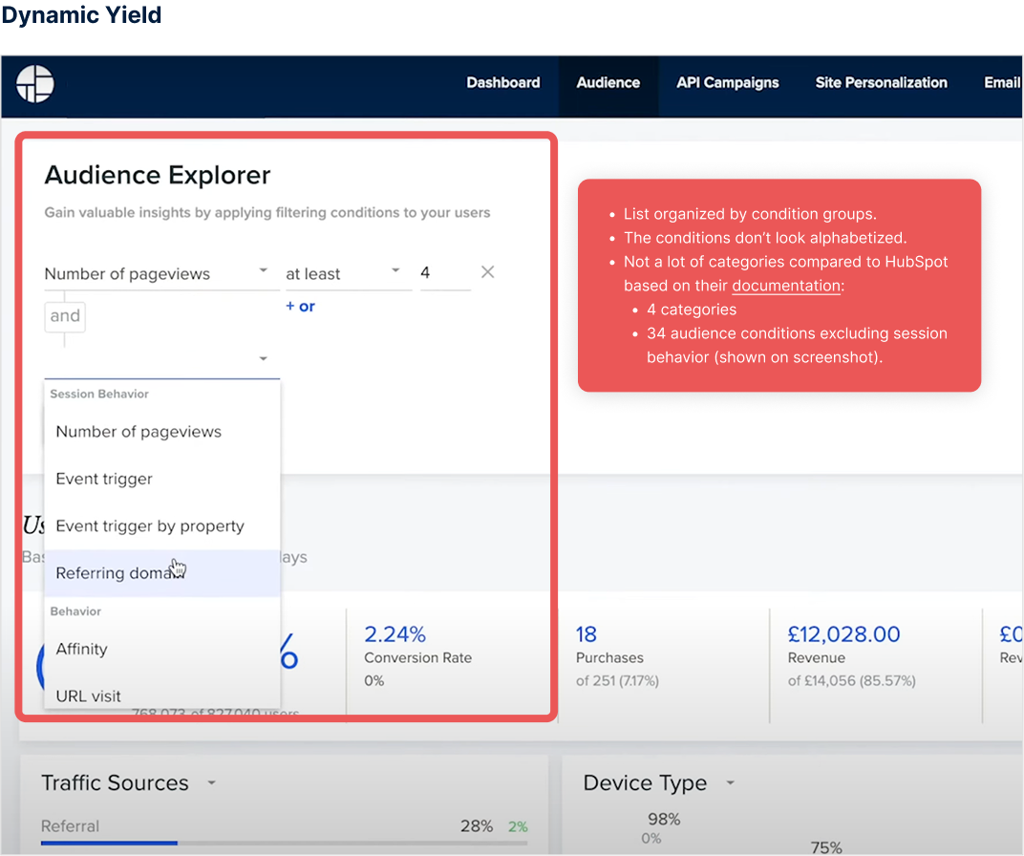Viewport: 1024px width, 856px height.
Task: Click the Referral traffic progress bar
Action: tap(284, 843)
